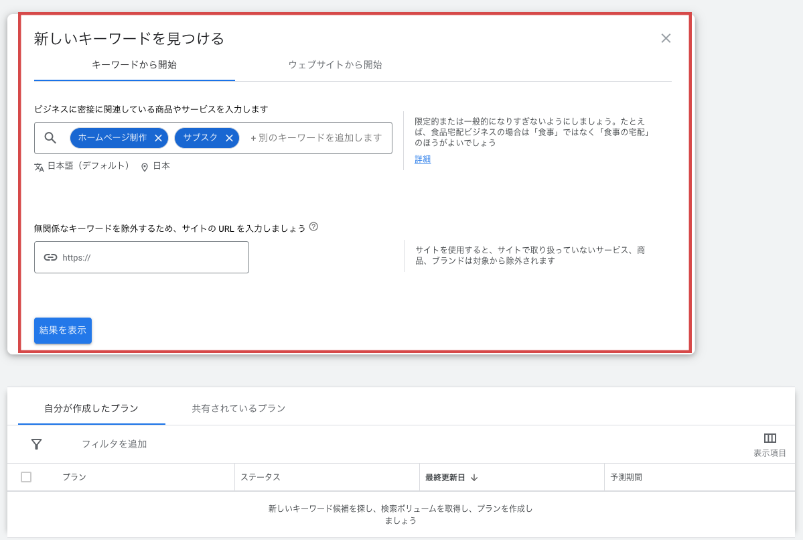Image resolution: width=803 pixels, height=540 pixels.
Task: Tick the select-all checkbox in plan table
Action: pyautogui.click(x=26, y=477)
